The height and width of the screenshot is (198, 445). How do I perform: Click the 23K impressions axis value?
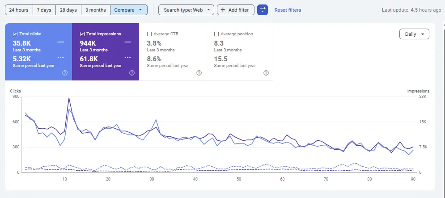423,97
